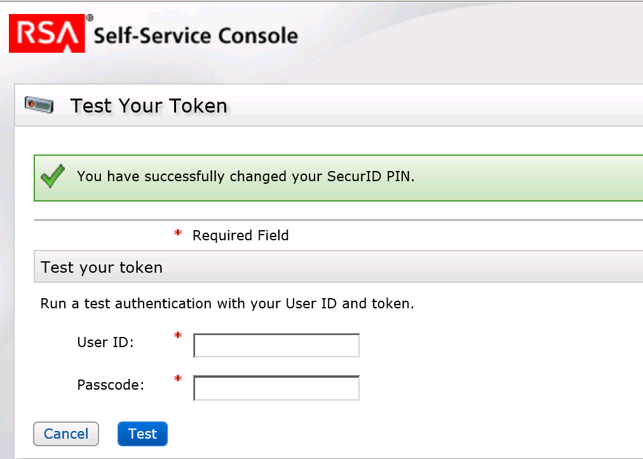The width and height of the screenshot is (643, 459).
Task: Click inside the Passcode field
Action: pos(276,387)
